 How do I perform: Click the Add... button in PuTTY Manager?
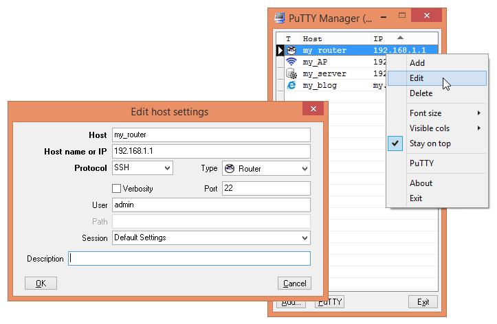pyautogui.click(x=291, y=303)
